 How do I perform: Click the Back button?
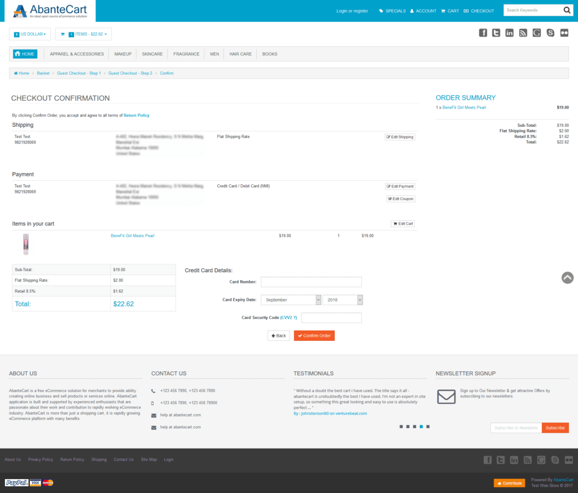(279, 336)
